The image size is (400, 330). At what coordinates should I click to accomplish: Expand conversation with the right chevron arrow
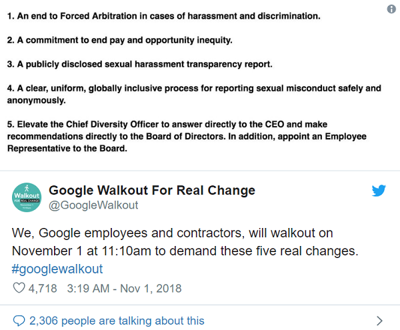[379, 321]
